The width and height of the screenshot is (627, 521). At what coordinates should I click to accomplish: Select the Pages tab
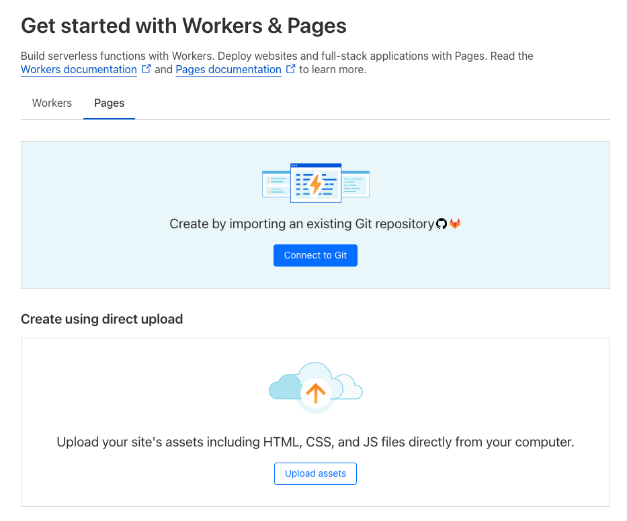[109, 103]
